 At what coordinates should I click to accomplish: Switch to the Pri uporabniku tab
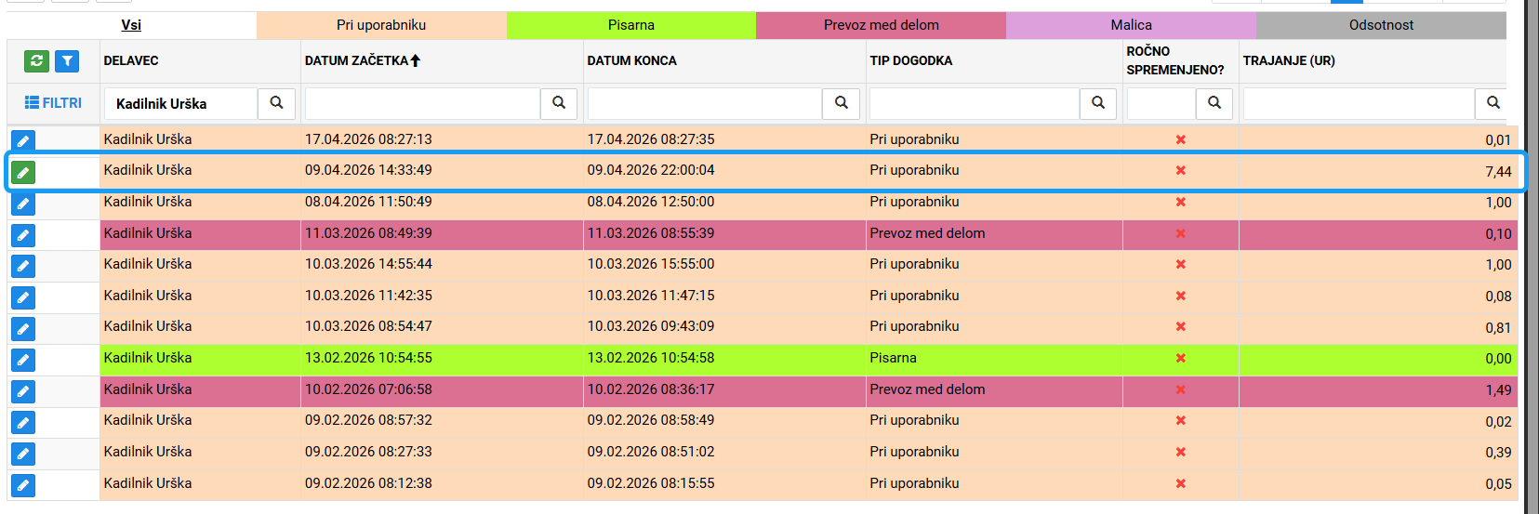click(381, 25)
